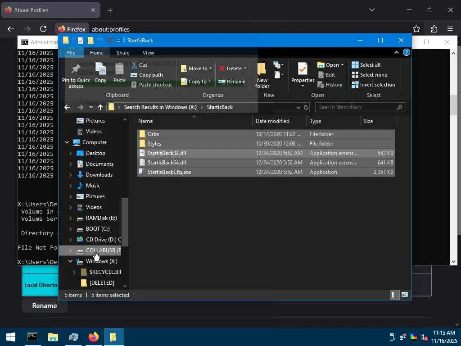Screen dimensions: 461x346
Task: Open Properties from the ribbon
Action: pyautogui.click(x=303, y=75)
